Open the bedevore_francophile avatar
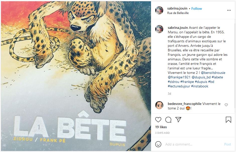This screenshot has width=236, height=152. click(159, 105)
